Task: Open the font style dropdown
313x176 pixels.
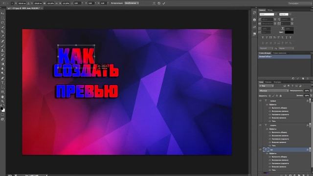Action: point(290,14)
